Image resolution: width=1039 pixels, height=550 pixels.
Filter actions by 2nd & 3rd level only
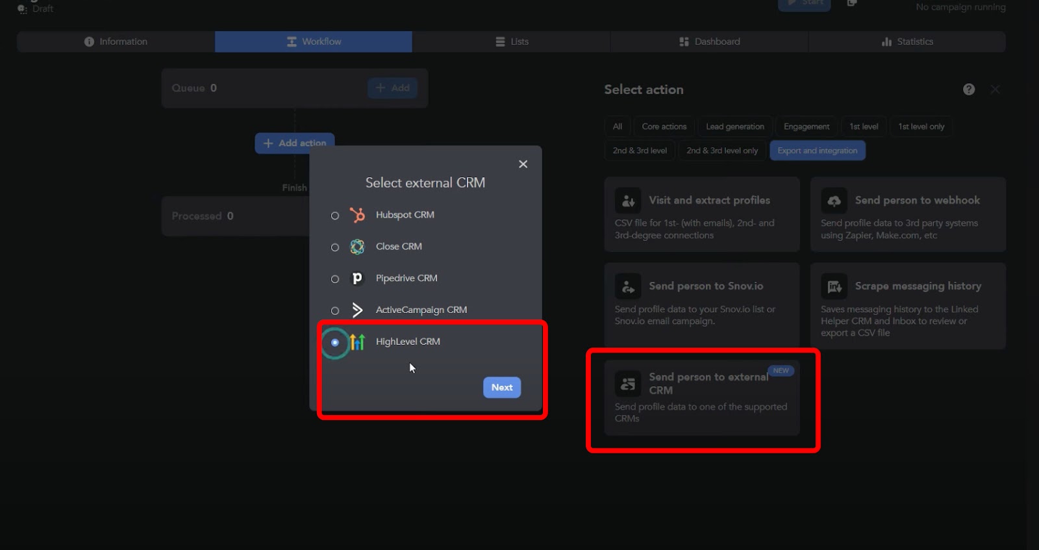coord(722,151)
